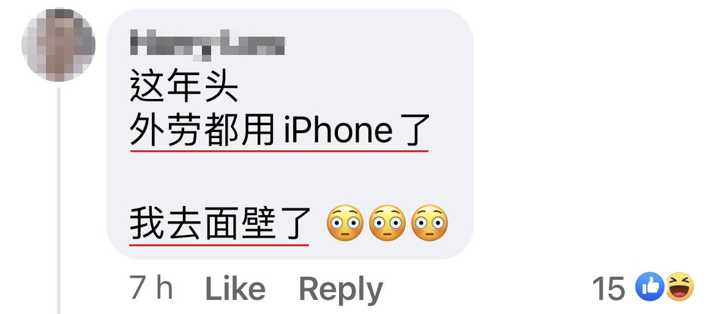Click the last flushed face emoji
The width and height of the screenshot is (716, 314).
coord(430,224)
